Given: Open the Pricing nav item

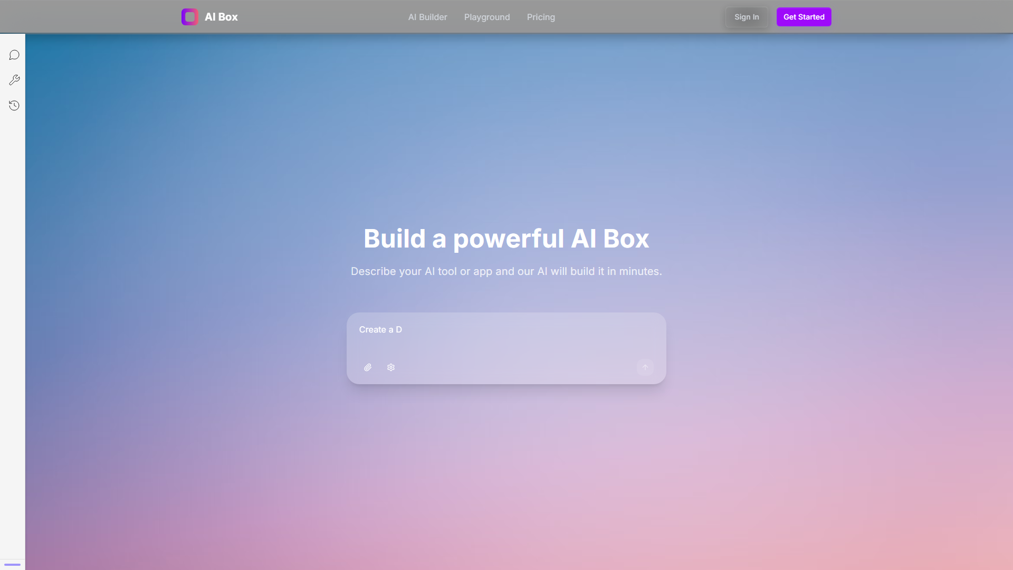Looking at the screenshot, I should 541,17.
